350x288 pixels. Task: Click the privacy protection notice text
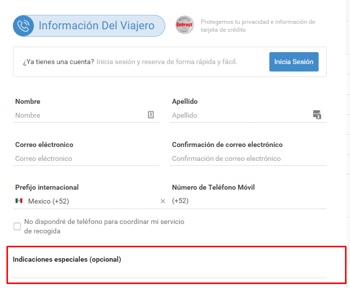click(257, 26)
